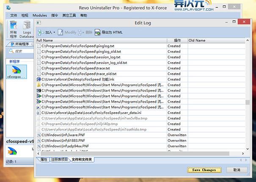Viewport: 256px width, 182px height.
Task: Select the trace_old.txt row
Action: click(x=140, y=74)
